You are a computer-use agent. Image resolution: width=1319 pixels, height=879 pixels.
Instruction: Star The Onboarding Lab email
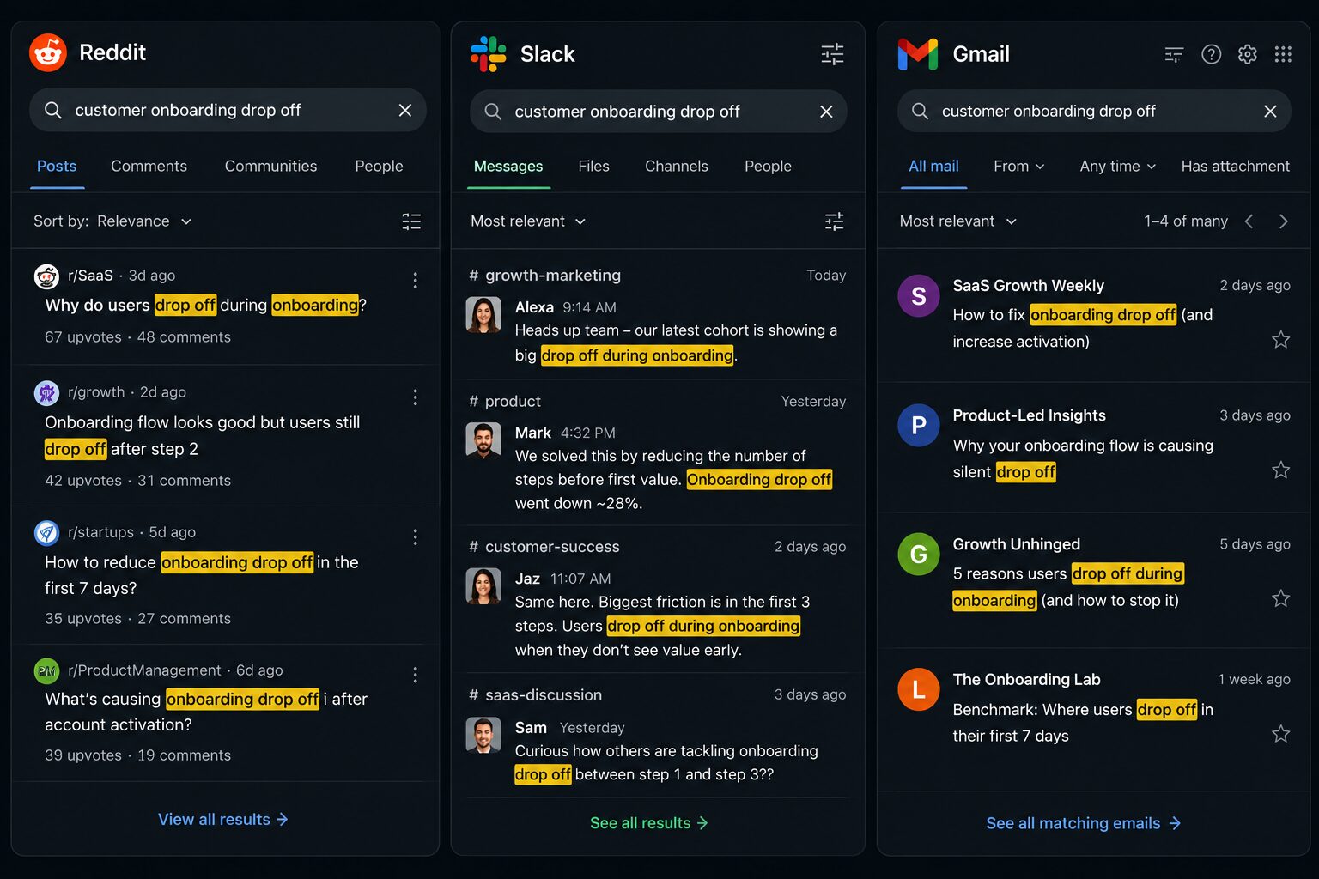click(x=1280, y=734)
